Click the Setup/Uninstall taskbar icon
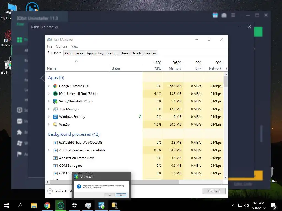 tap(101, 206)
